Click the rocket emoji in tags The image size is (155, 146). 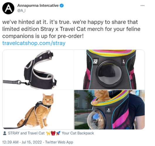click(x=58, y=133)
